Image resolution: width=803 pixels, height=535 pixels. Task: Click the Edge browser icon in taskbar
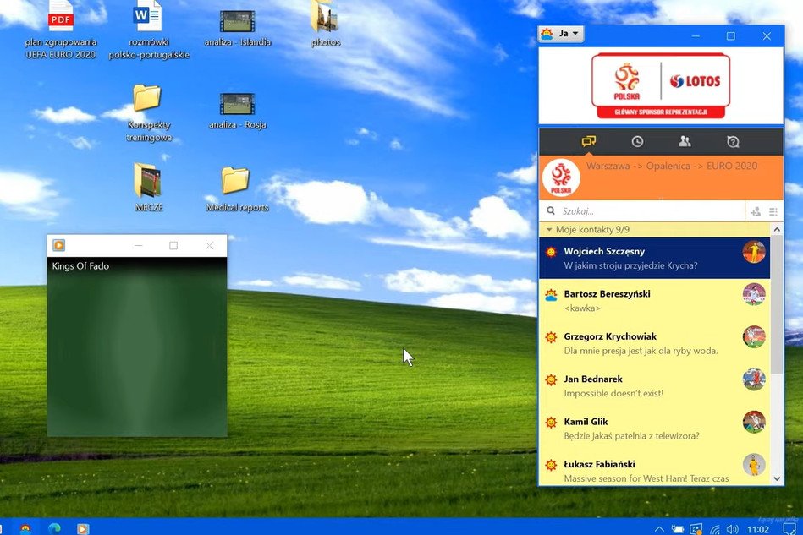pos(54,528)
